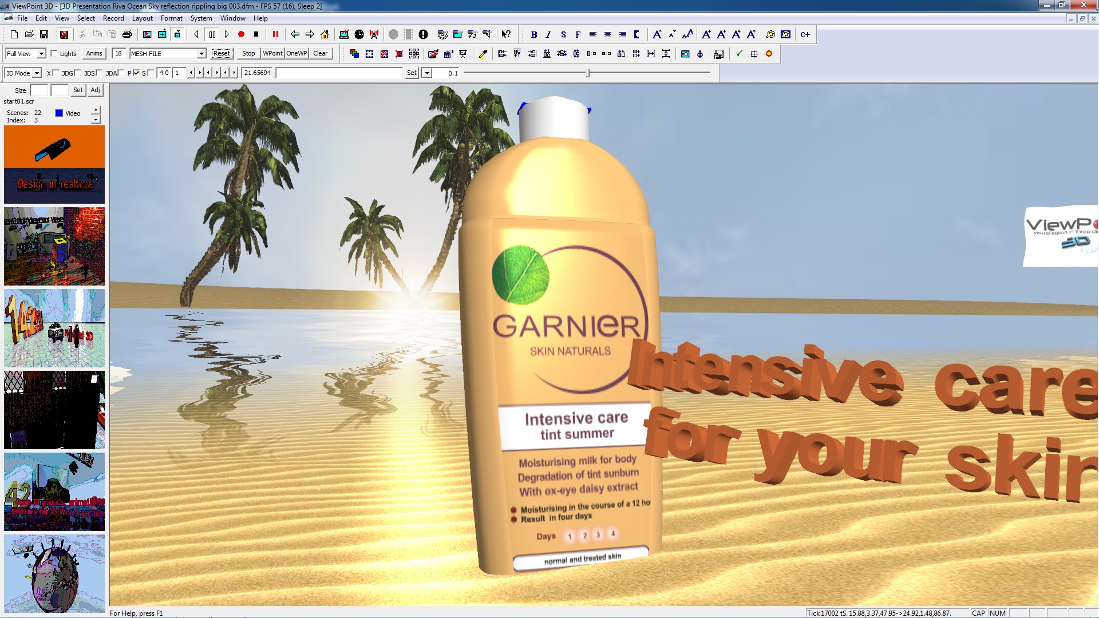Click the clock icon in toolbar
Viewport: 1099px width, 618px height.
[359, 34]
